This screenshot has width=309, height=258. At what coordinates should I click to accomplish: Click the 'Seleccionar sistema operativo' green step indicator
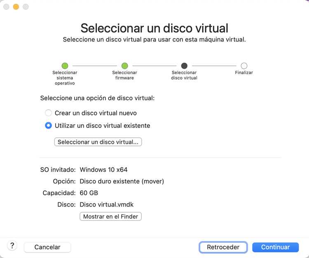[65, 66]
